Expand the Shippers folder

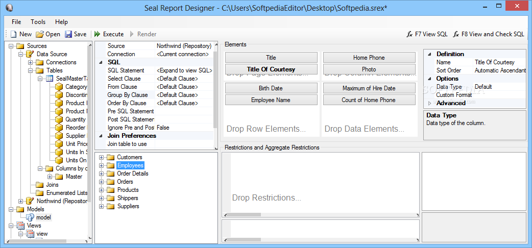click(x=101, y=198)
